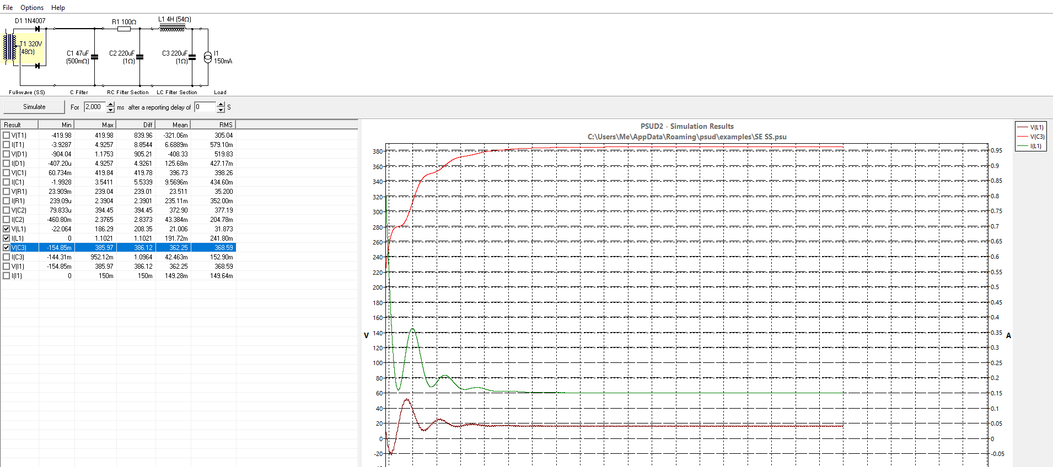Click the 'Load' section label
This screenshot has height=467, width=1053.
pos(220,93)
